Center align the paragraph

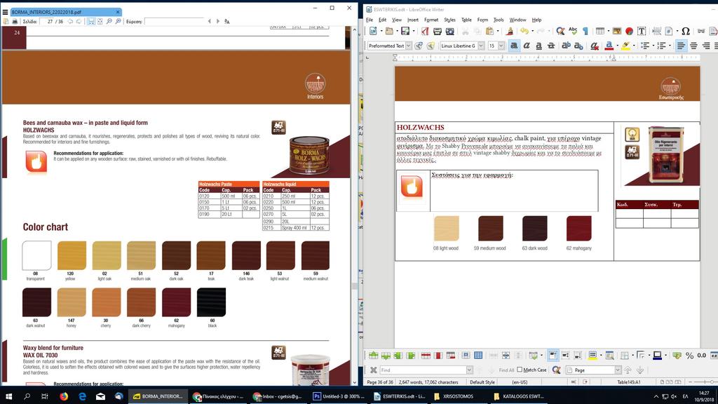point(693,46)
